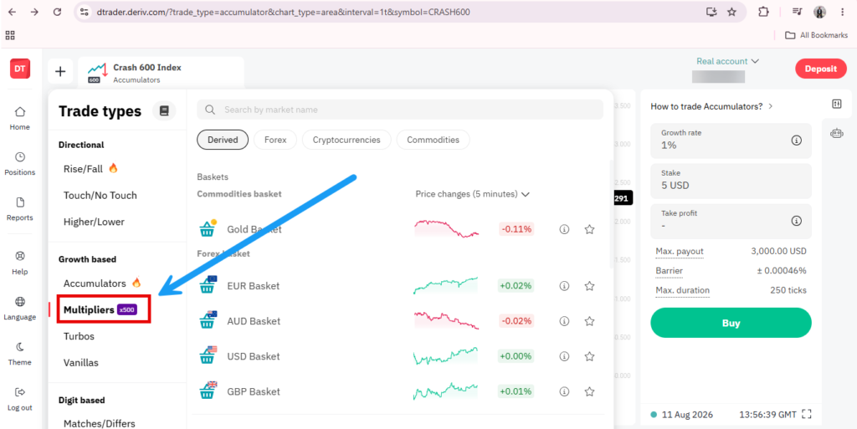Expand Price changes (5 minutes) dropdown
The width and height of the screenshot is (857, 429).
click(473, 194)
